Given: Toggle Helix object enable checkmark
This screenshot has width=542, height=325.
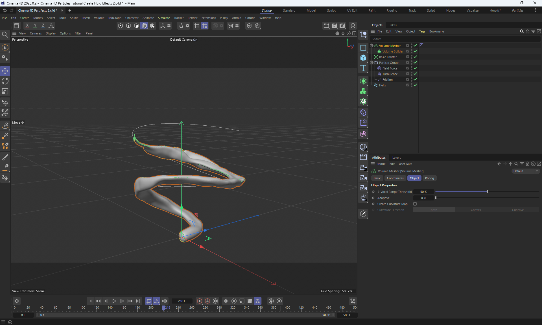Looking at the screenshot, I should point(415,85).
